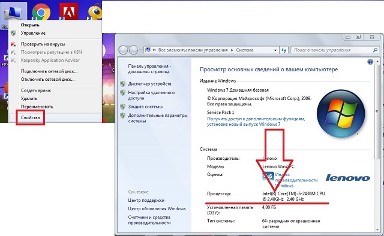Click the Back navigation button
Viewport: 384px width, 236px height.
point(124,50)
